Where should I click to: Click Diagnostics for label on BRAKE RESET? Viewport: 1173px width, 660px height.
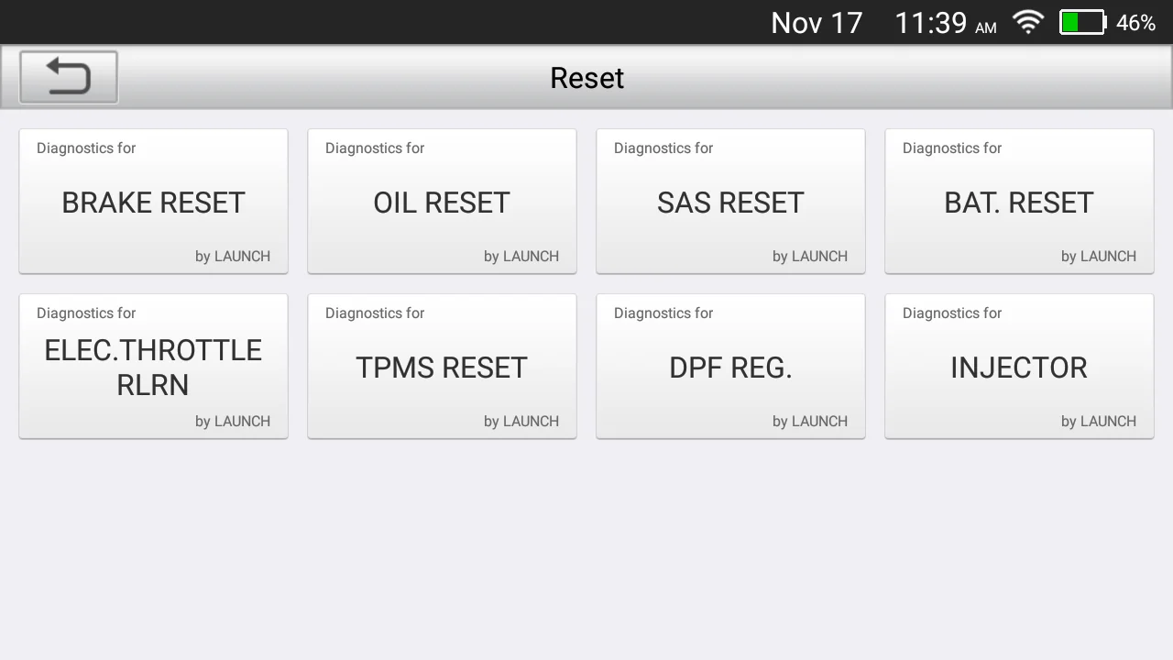86,148
